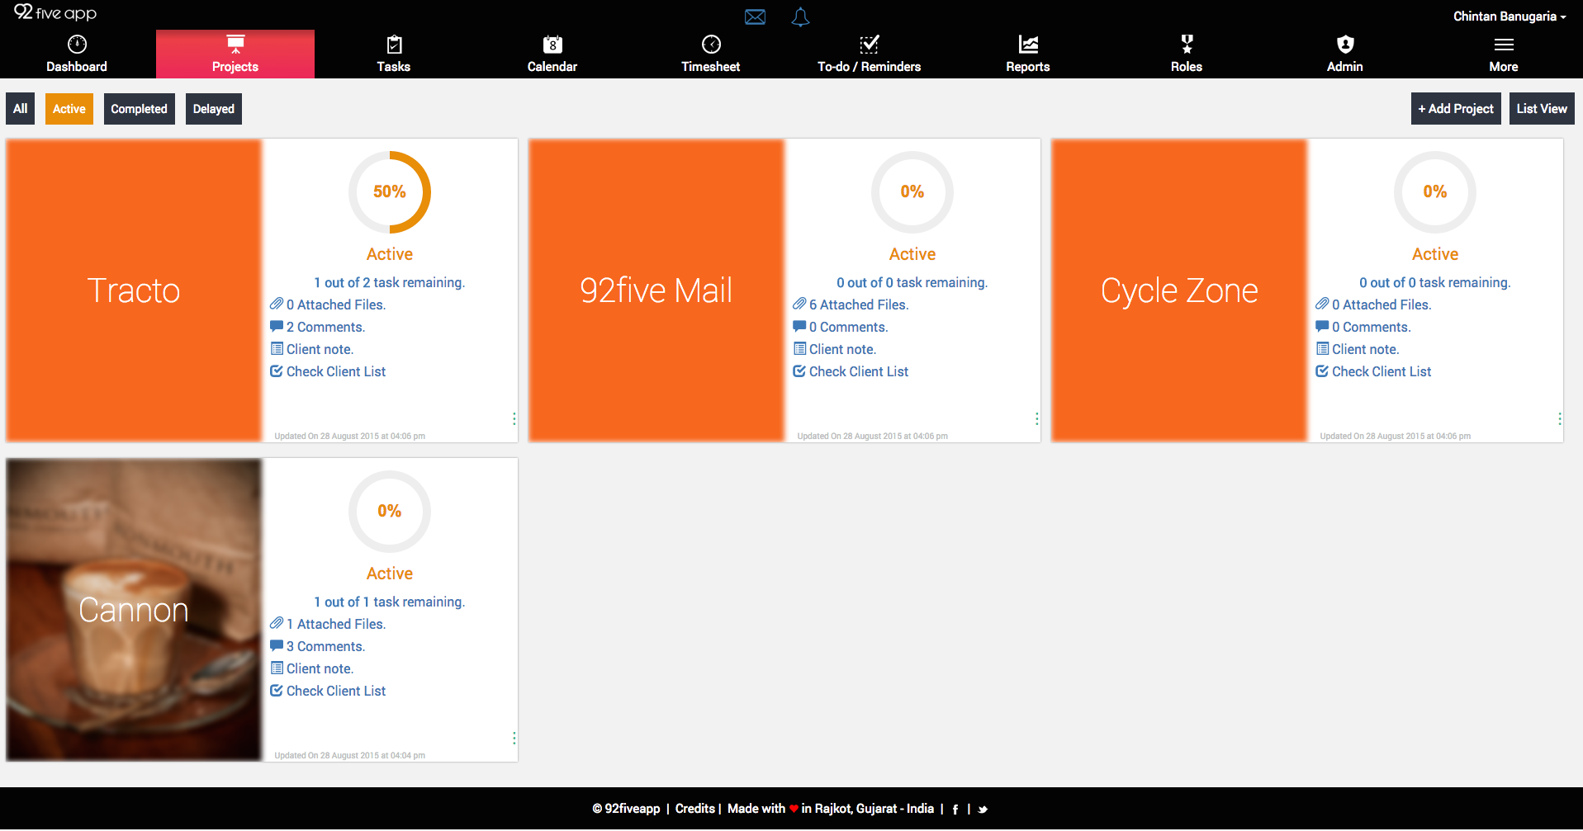Click the checklist icon in Cannon card
The image size is (1583, 831).
point(277,691)
